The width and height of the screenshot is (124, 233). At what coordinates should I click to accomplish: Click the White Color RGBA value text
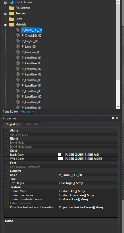click(84, 159)
